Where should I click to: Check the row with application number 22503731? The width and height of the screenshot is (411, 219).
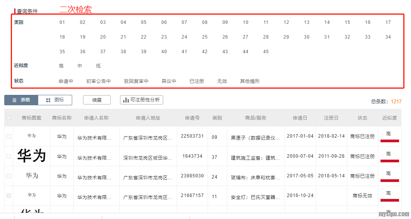tap(8, 136)
